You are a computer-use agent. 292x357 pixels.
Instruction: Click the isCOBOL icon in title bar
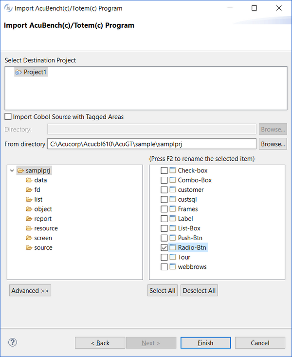coord(8,8)
